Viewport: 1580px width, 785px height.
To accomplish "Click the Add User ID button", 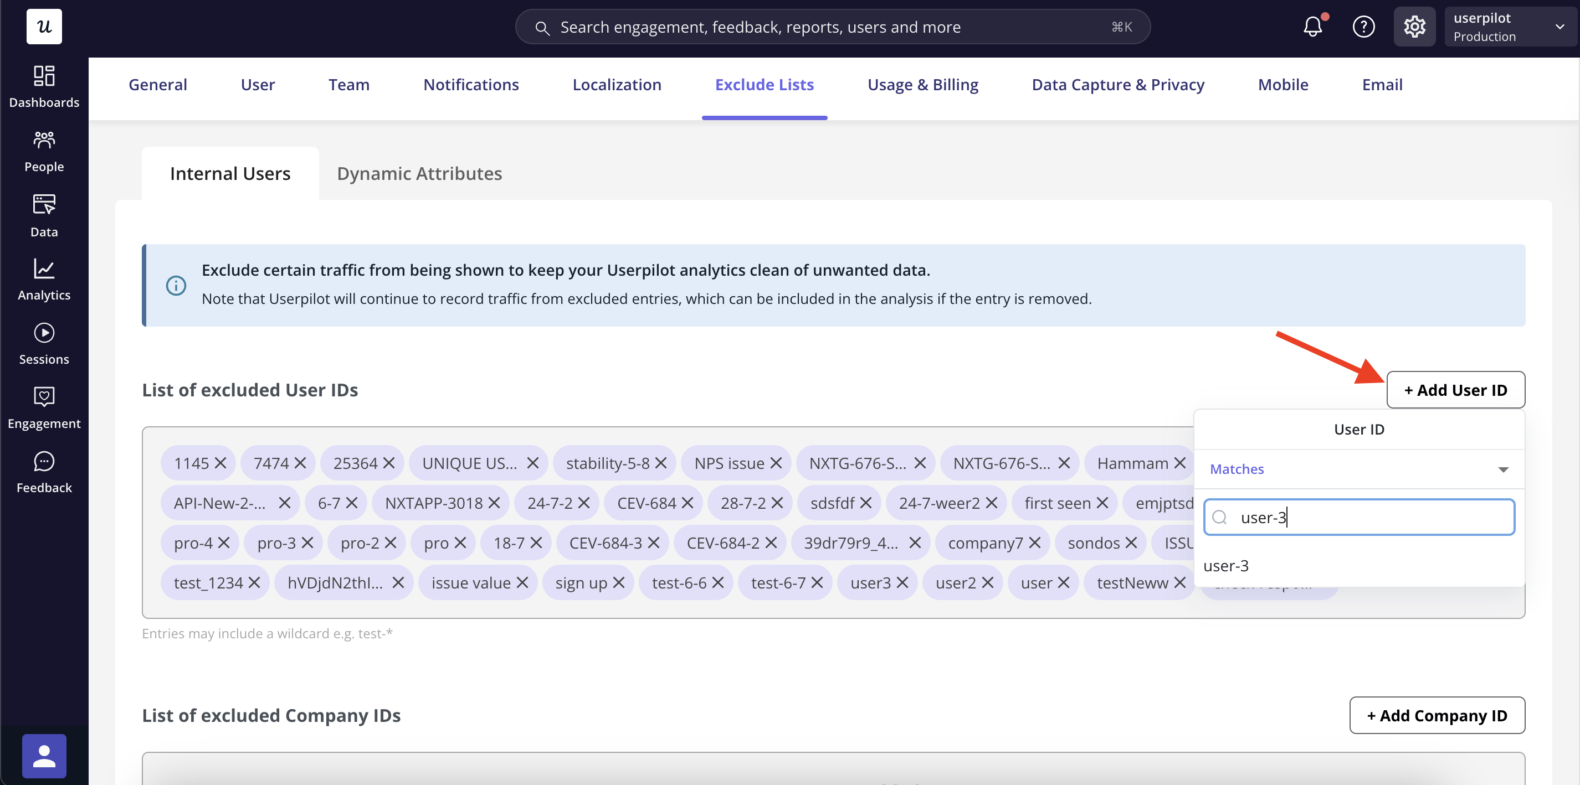I will [1455, 390].
